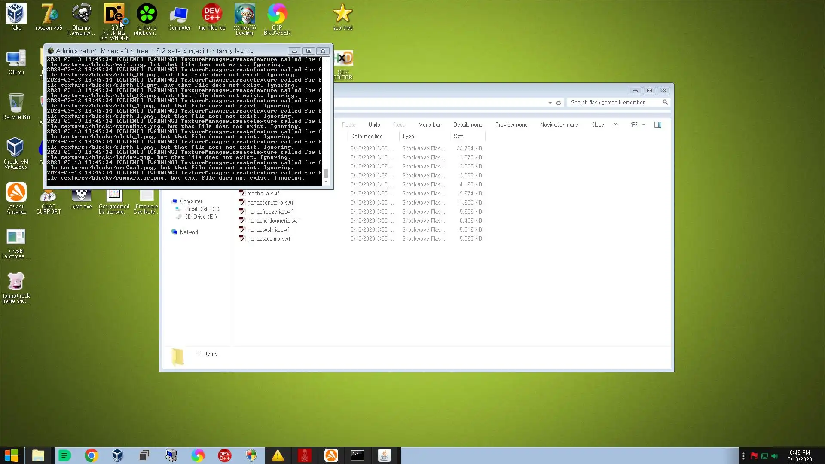Click the Java taskbar icon
The height and width of the screenshot is (464, 825).
click(384, 455)
